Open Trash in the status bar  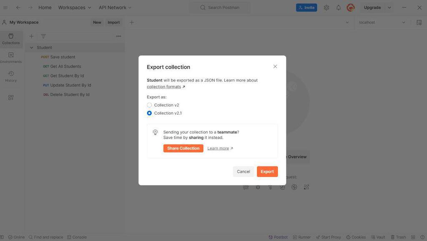coord(398,237)
